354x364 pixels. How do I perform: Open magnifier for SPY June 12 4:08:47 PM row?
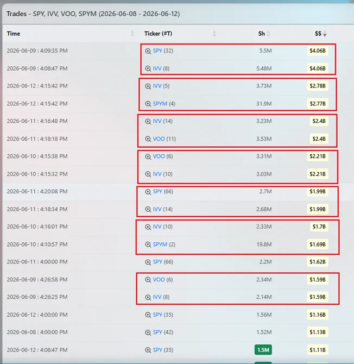(x=148, y=350)
